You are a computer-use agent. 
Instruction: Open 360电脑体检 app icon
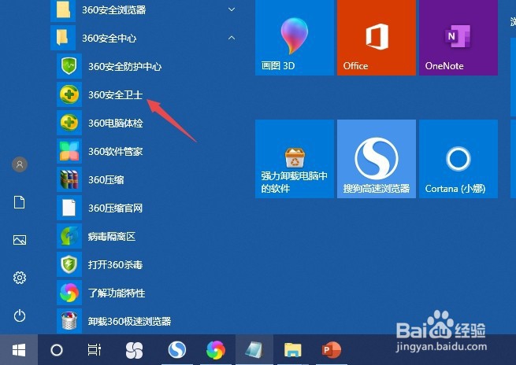(69, 123)
